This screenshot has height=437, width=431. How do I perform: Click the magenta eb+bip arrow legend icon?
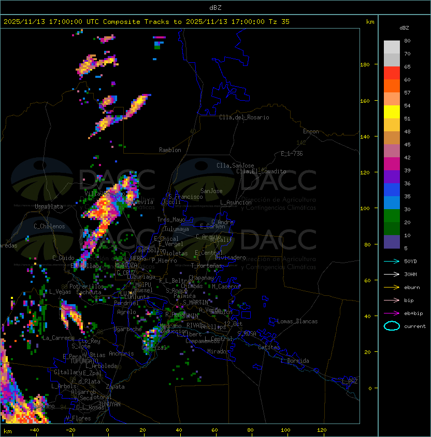point(392,313)
